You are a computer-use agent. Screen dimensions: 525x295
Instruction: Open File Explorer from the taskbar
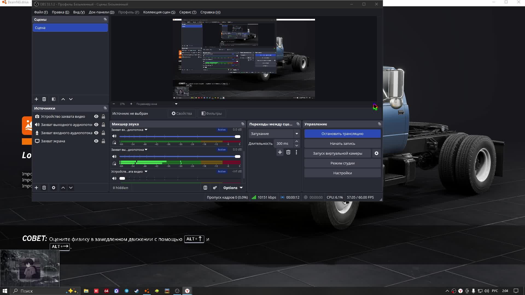[x=86, y=291]
